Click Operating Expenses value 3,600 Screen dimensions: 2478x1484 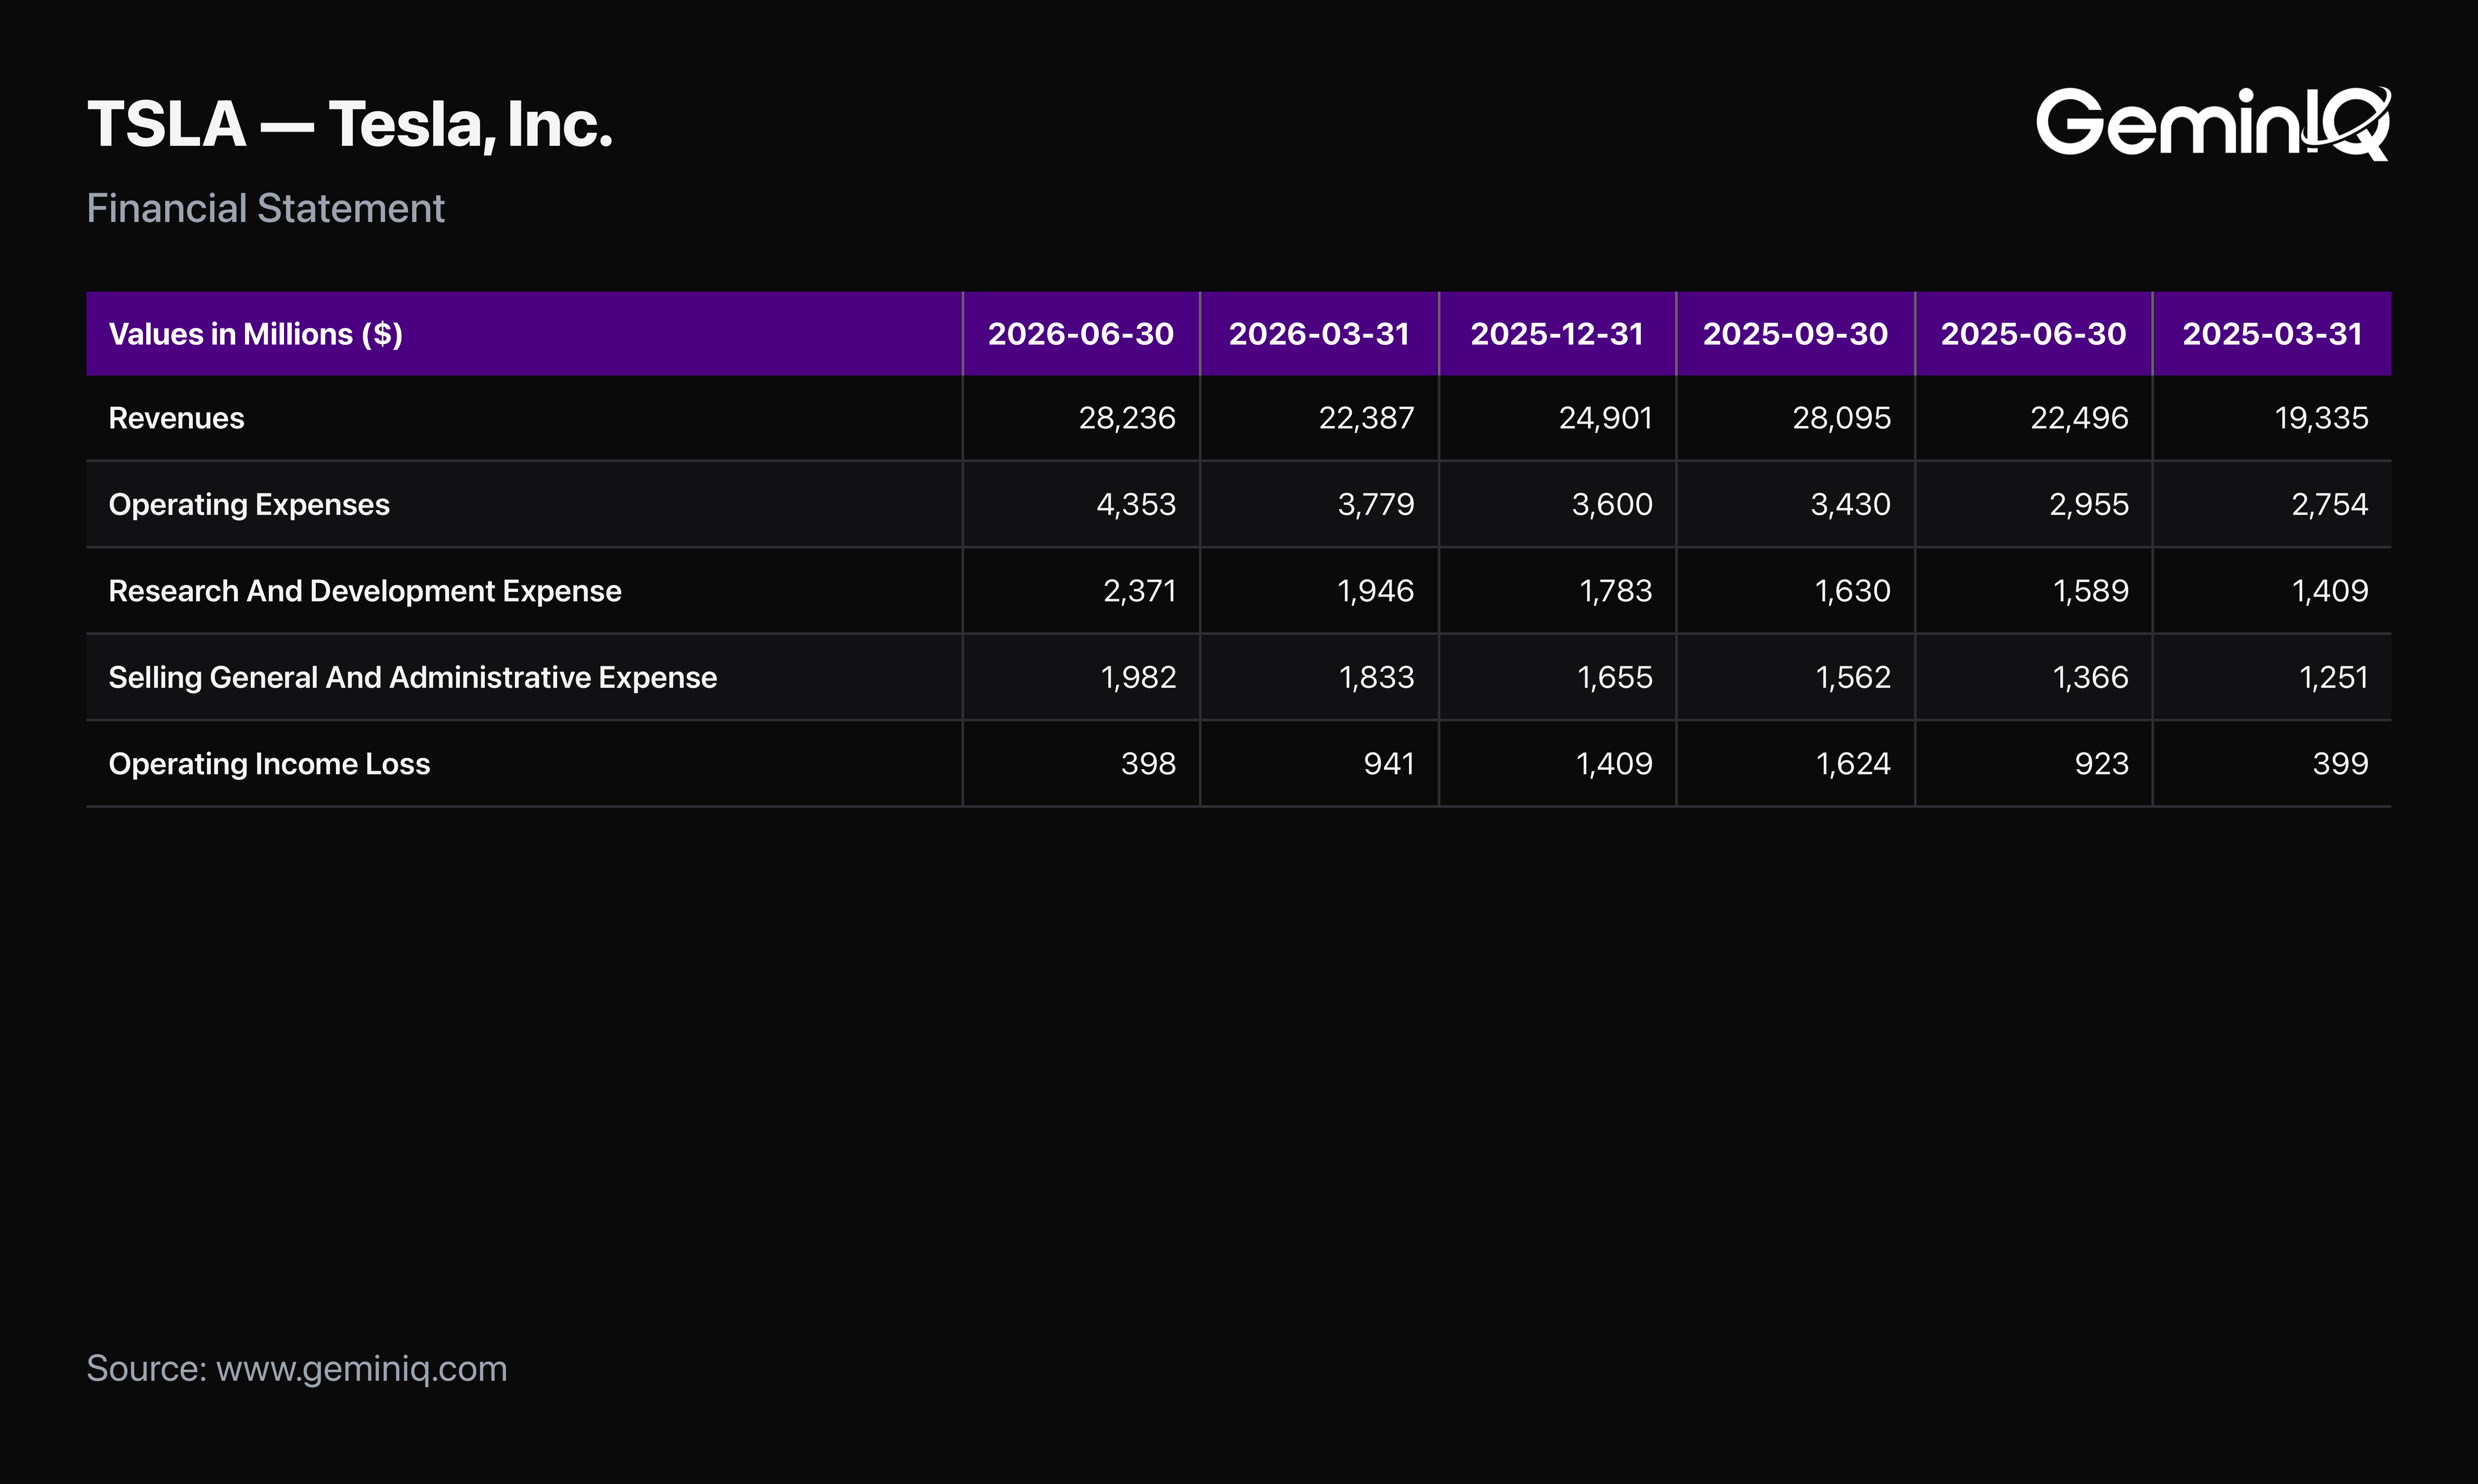[1612, 505]
